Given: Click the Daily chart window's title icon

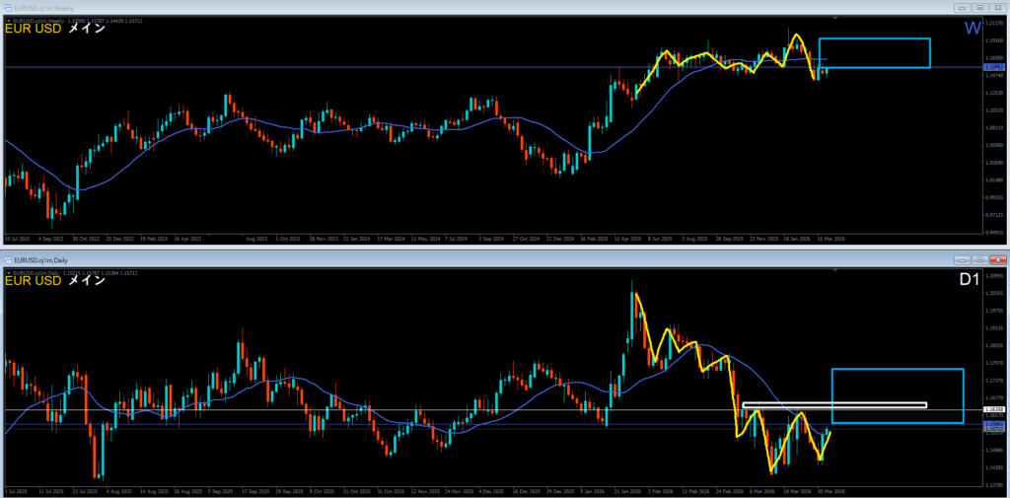Looking at the screenshot, I should click(8, 259).
